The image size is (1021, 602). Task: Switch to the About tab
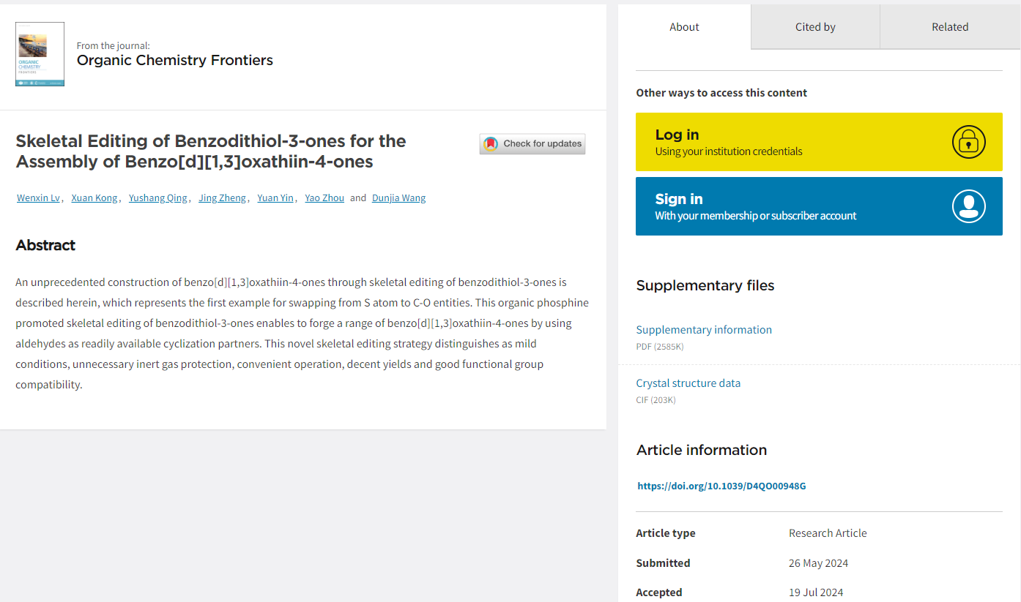pos(684,27)
